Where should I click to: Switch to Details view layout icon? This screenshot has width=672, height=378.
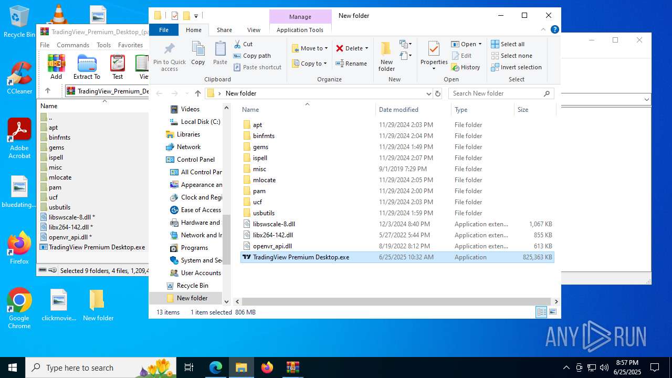[541, 312]
